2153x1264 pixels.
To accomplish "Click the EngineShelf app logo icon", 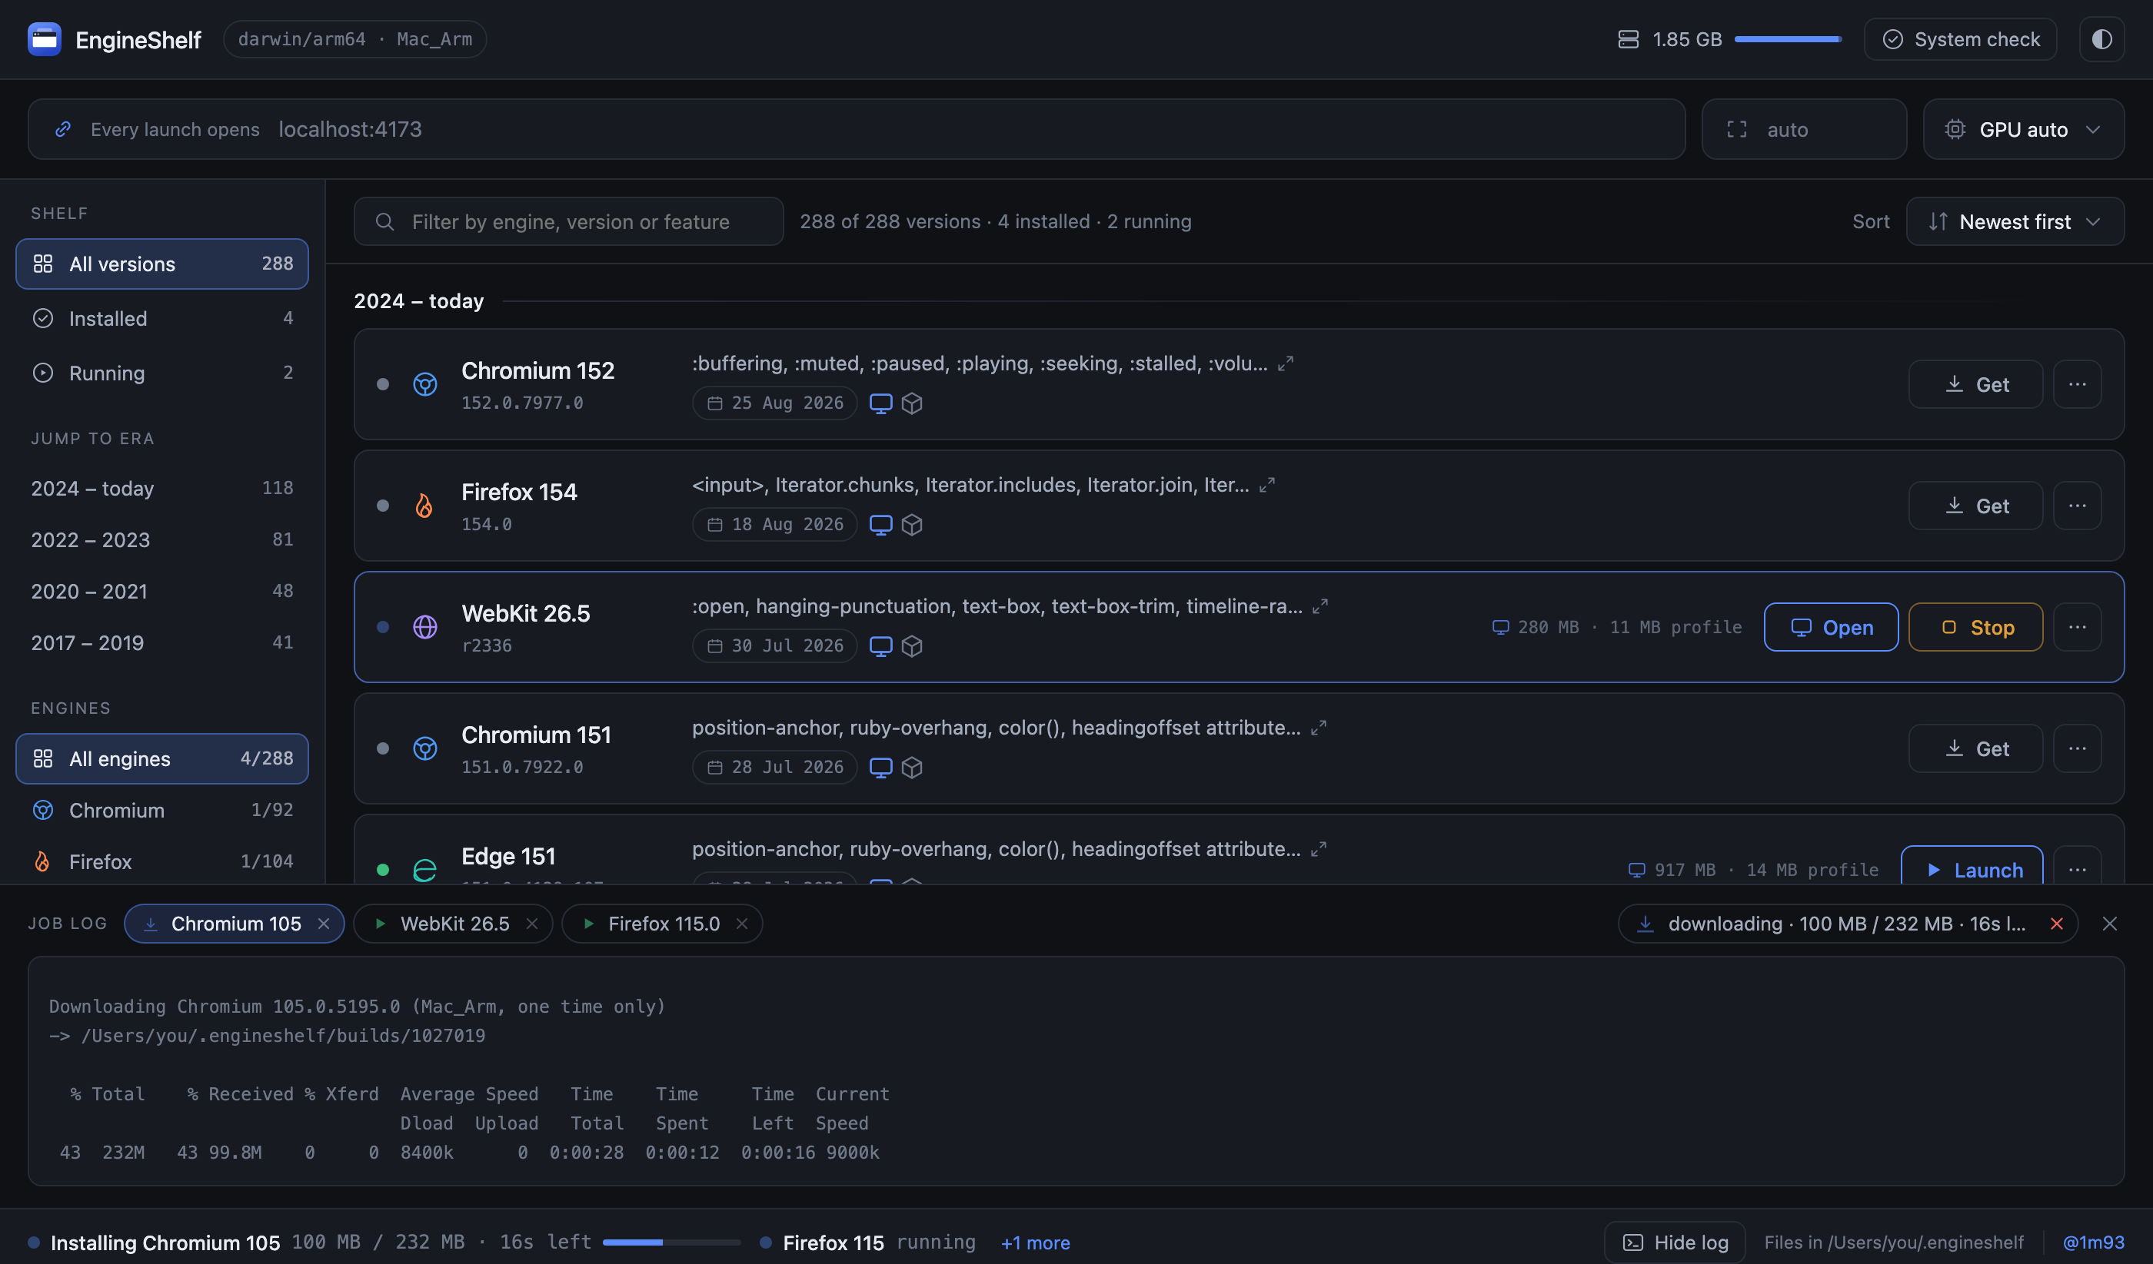I will [x=44, y=39].
